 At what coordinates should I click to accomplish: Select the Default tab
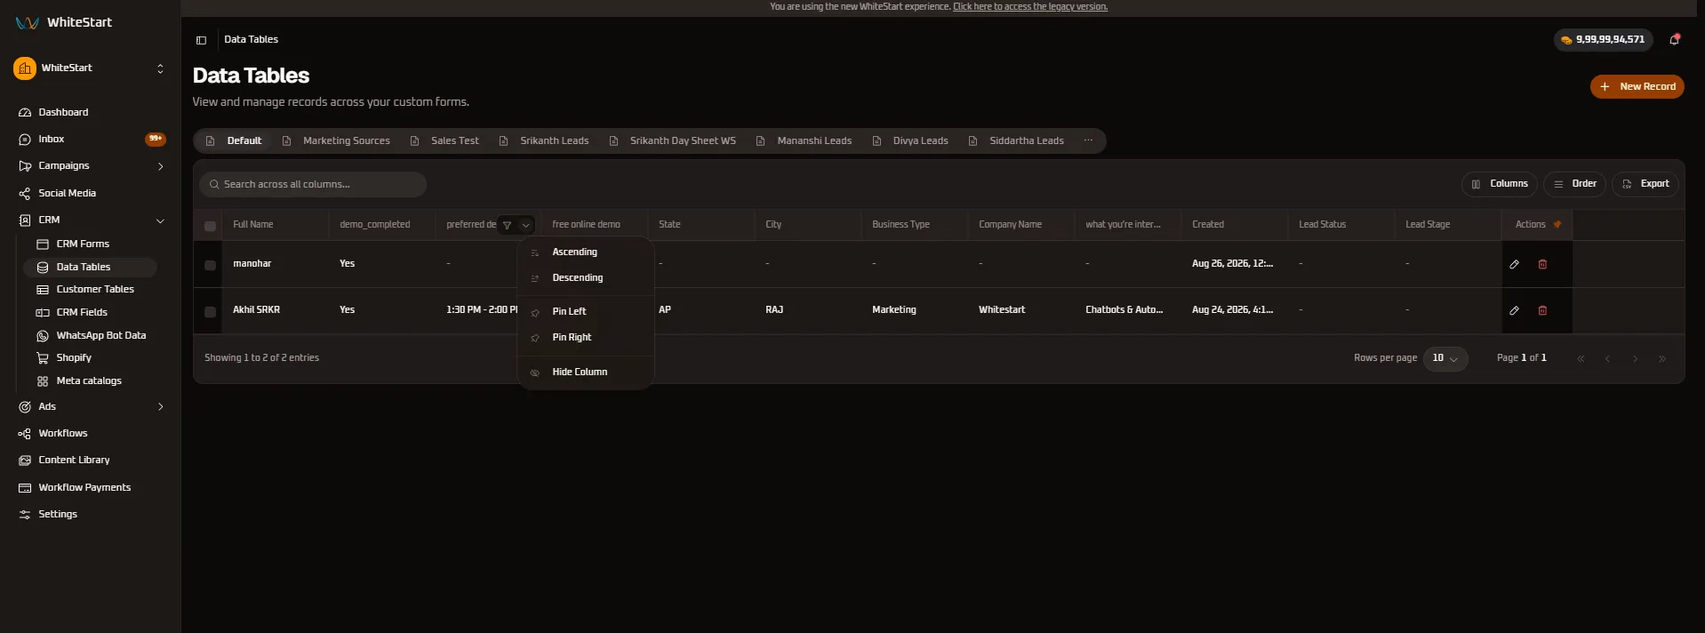tap(234, 140)
